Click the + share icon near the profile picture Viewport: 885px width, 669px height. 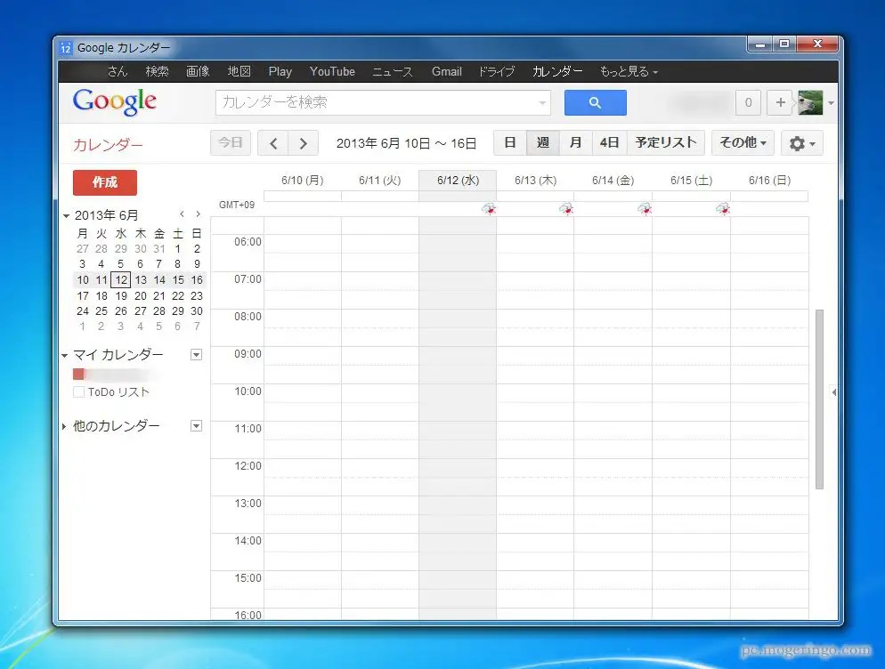pos(779,102)
